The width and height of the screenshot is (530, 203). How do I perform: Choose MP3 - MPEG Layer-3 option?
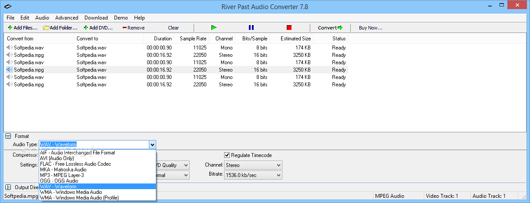(x=97, y=175)
